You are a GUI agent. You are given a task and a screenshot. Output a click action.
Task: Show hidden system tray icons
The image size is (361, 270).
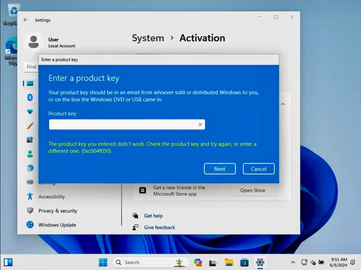coord(293,262)
